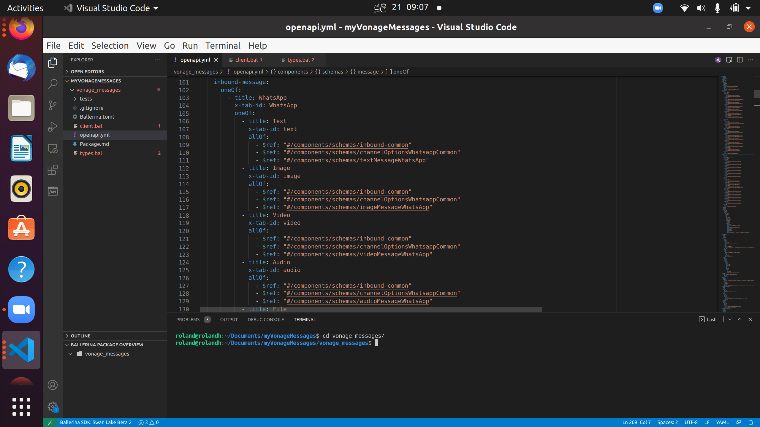Viewport: 760px width, 427px height.
Task: Open the API preview icon in the sidebar
Action: (53, 191)
